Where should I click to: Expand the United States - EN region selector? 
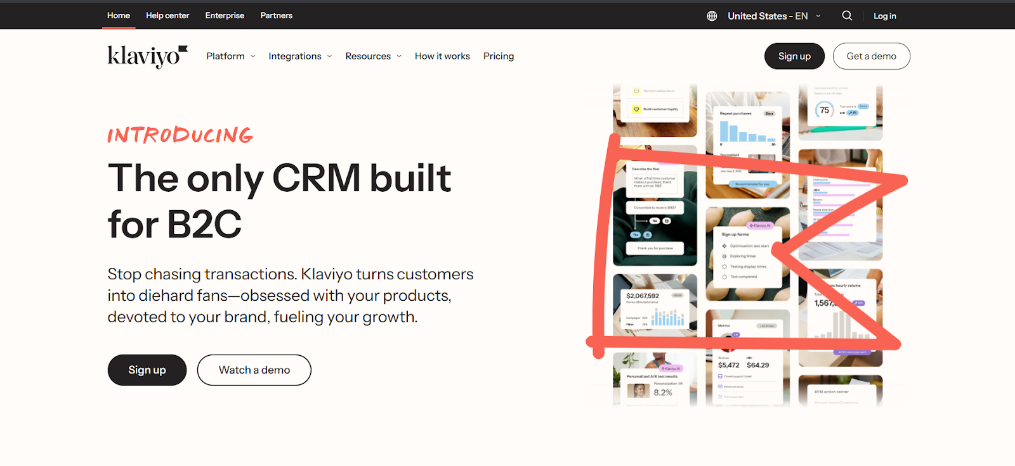pos(774,16)
